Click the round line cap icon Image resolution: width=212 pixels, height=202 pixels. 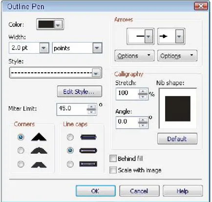(x=88, y=151)
